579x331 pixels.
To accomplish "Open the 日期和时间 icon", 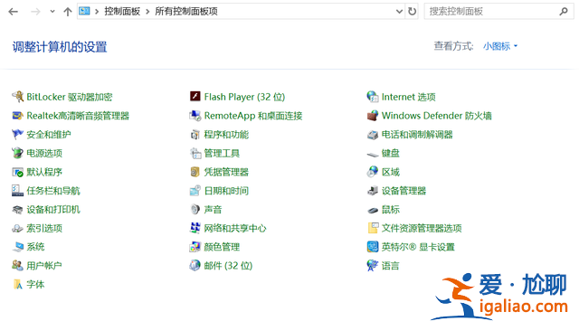I will [x=195, y=191].
